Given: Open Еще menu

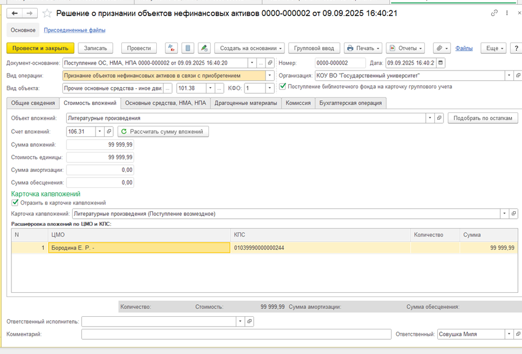Looking at the screenshot, I should coord(493,48).
